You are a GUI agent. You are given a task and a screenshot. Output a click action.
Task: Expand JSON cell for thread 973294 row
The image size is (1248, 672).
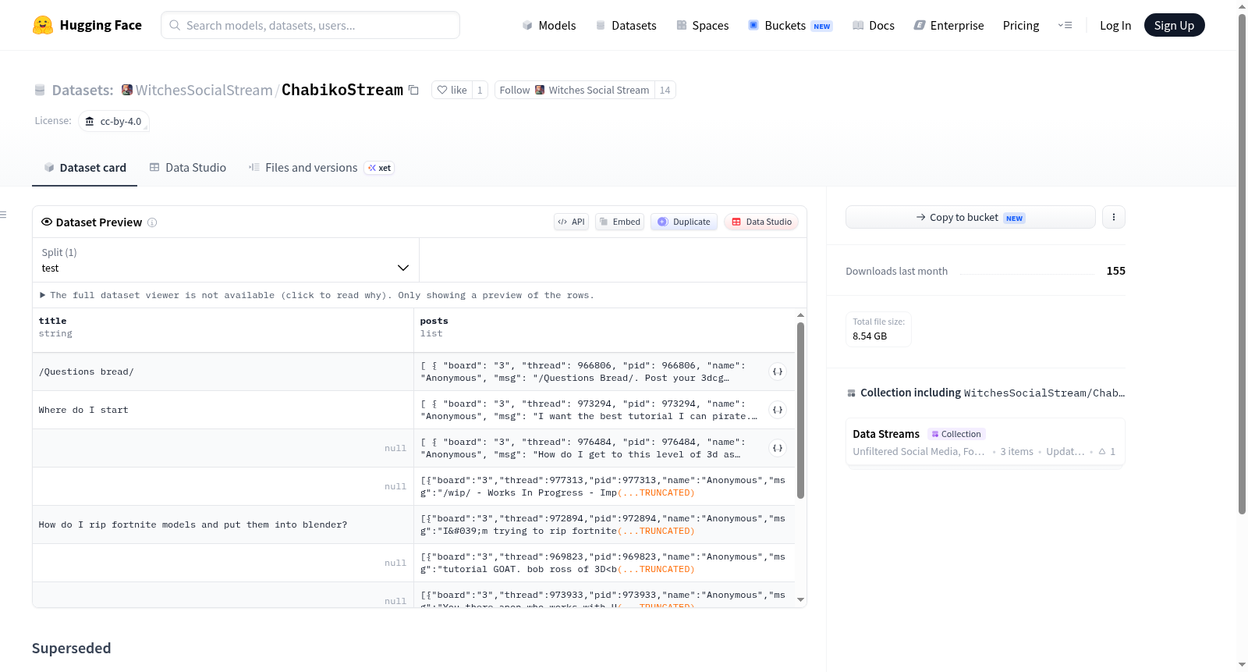pyautogui.click(x=778, y=410)
